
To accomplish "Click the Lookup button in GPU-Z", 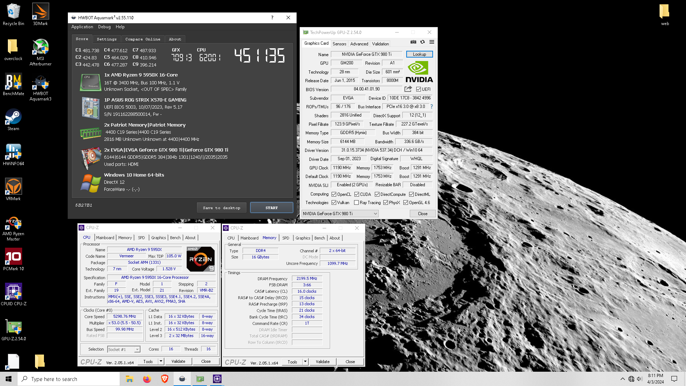I will (419, 54).
